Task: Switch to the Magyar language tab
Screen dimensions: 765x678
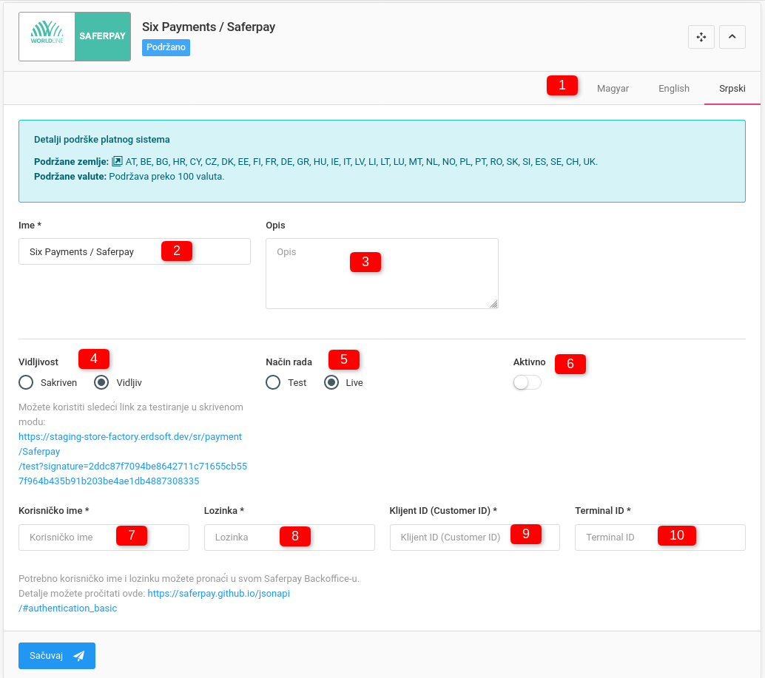Action: (613, 89)
